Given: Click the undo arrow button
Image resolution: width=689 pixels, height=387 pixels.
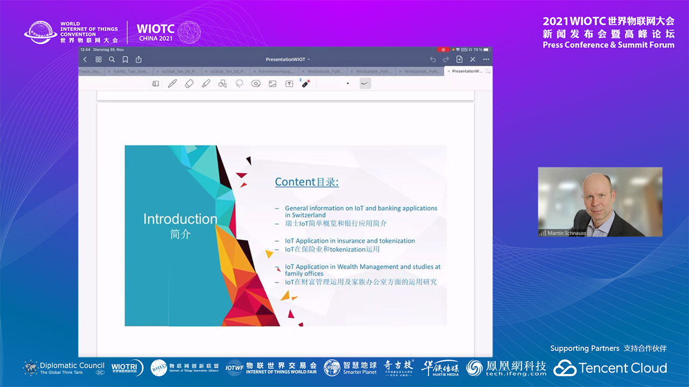Looking at the screenshot, I should pos(433,60).
